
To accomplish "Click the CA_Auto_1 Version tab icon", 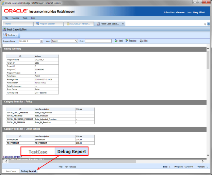I will coord(68,24).
